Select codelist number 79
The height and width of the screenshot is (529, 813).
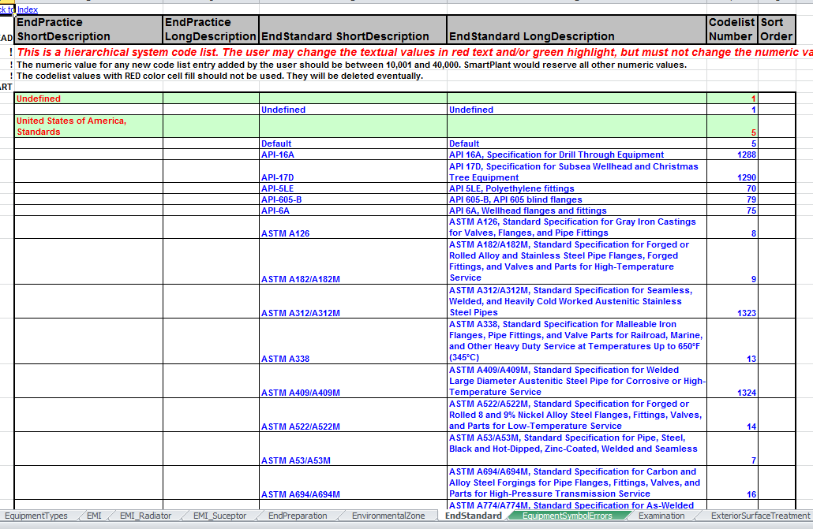pos(732,199)
